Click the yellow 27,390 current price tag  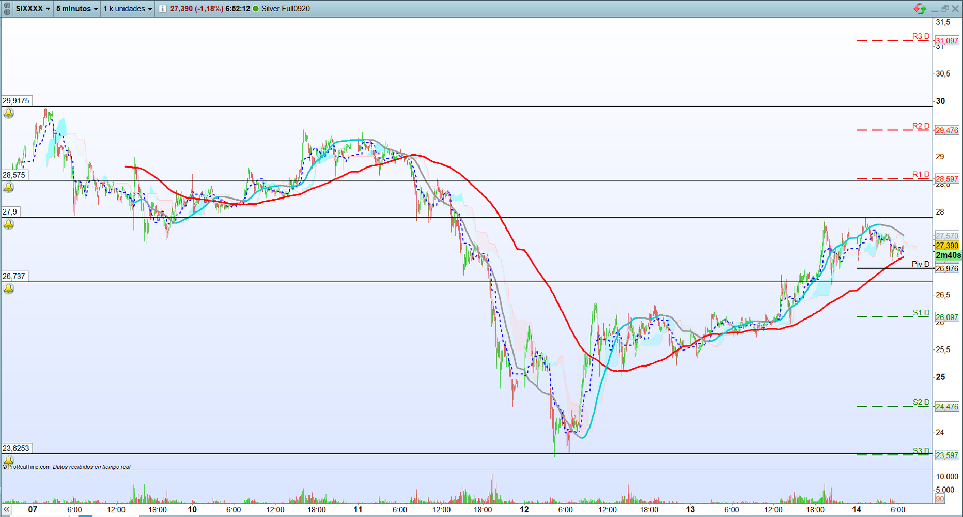pos(947,246)
